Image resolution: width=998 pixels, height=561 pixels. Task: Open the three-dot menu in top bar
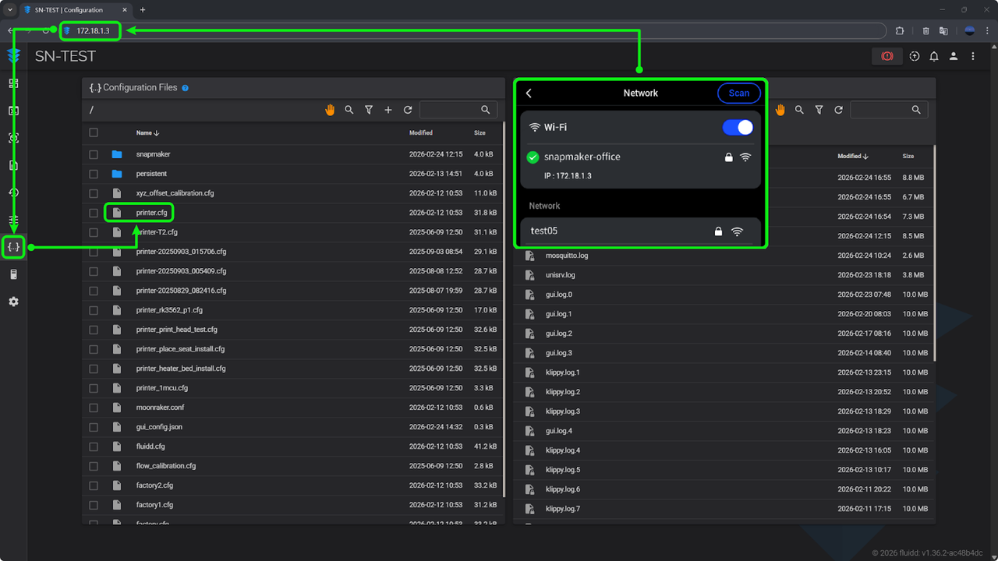972,56
